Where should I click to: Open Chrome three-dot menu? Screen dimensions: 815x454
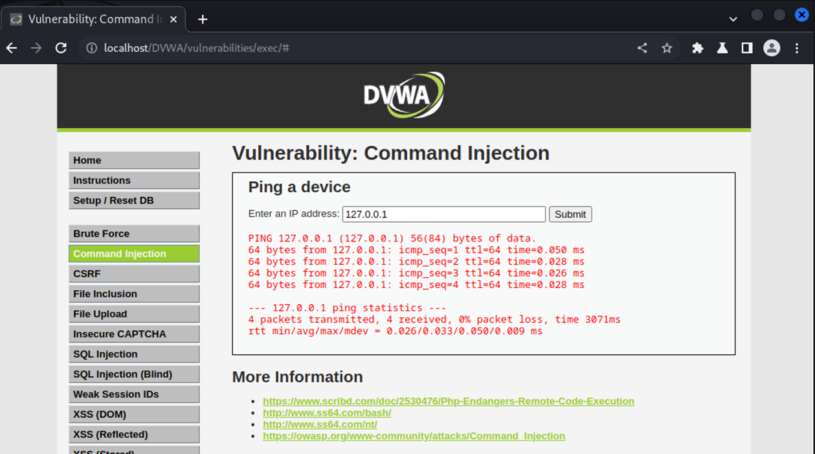[797, 48]
